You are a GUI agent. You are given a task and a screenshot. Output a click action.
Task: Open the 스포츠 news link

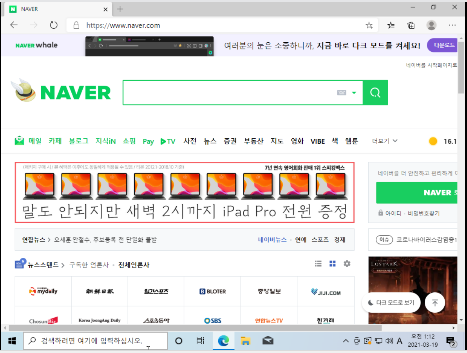coord(320,239)
